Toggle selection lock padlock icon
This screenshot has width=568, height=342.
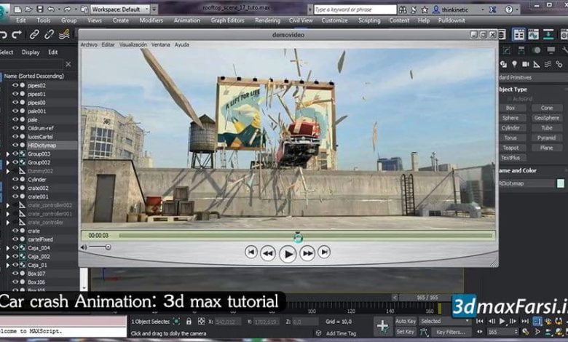click(x=189, y=322)
